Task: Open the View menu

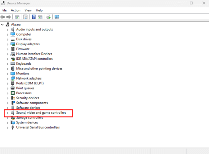Action: click(x=28, y=10)
